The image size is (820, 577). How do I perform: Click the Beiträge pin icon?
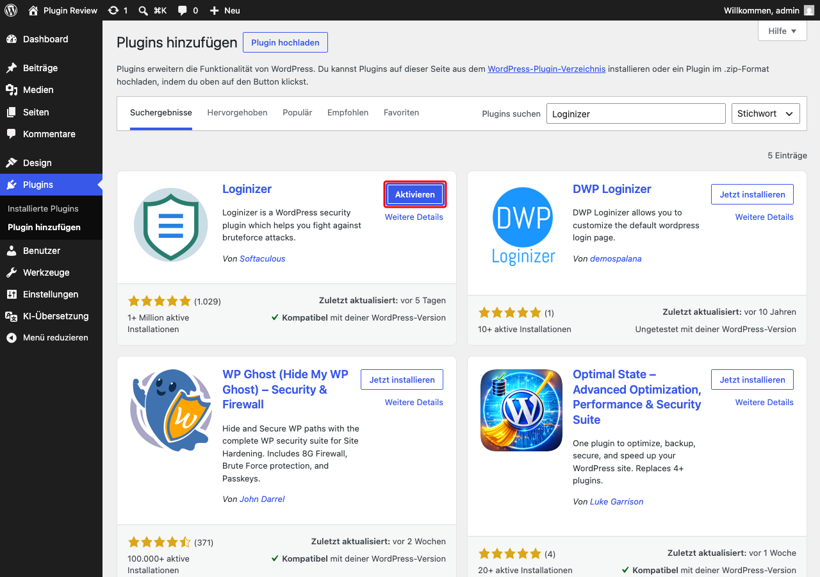[12, 68]
